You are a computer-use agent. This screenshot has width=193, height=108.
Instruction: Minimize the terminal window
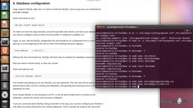click(x=101, y=27)
